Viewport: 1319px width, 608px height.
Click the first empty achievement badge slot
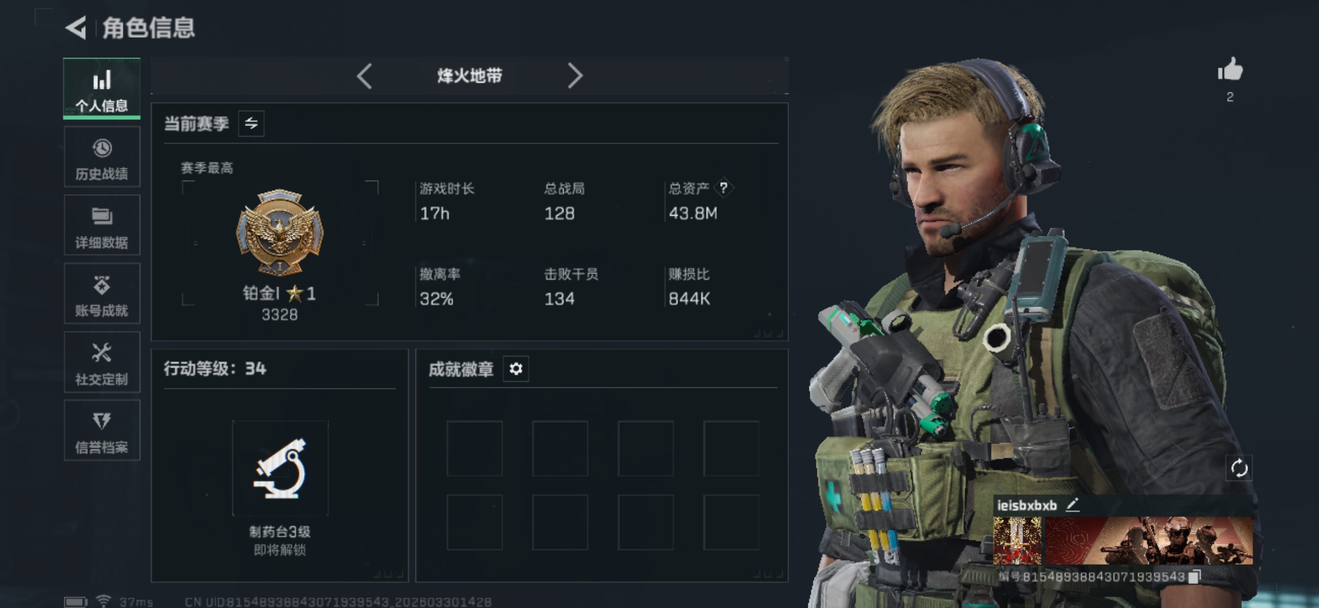click(475, 449)
